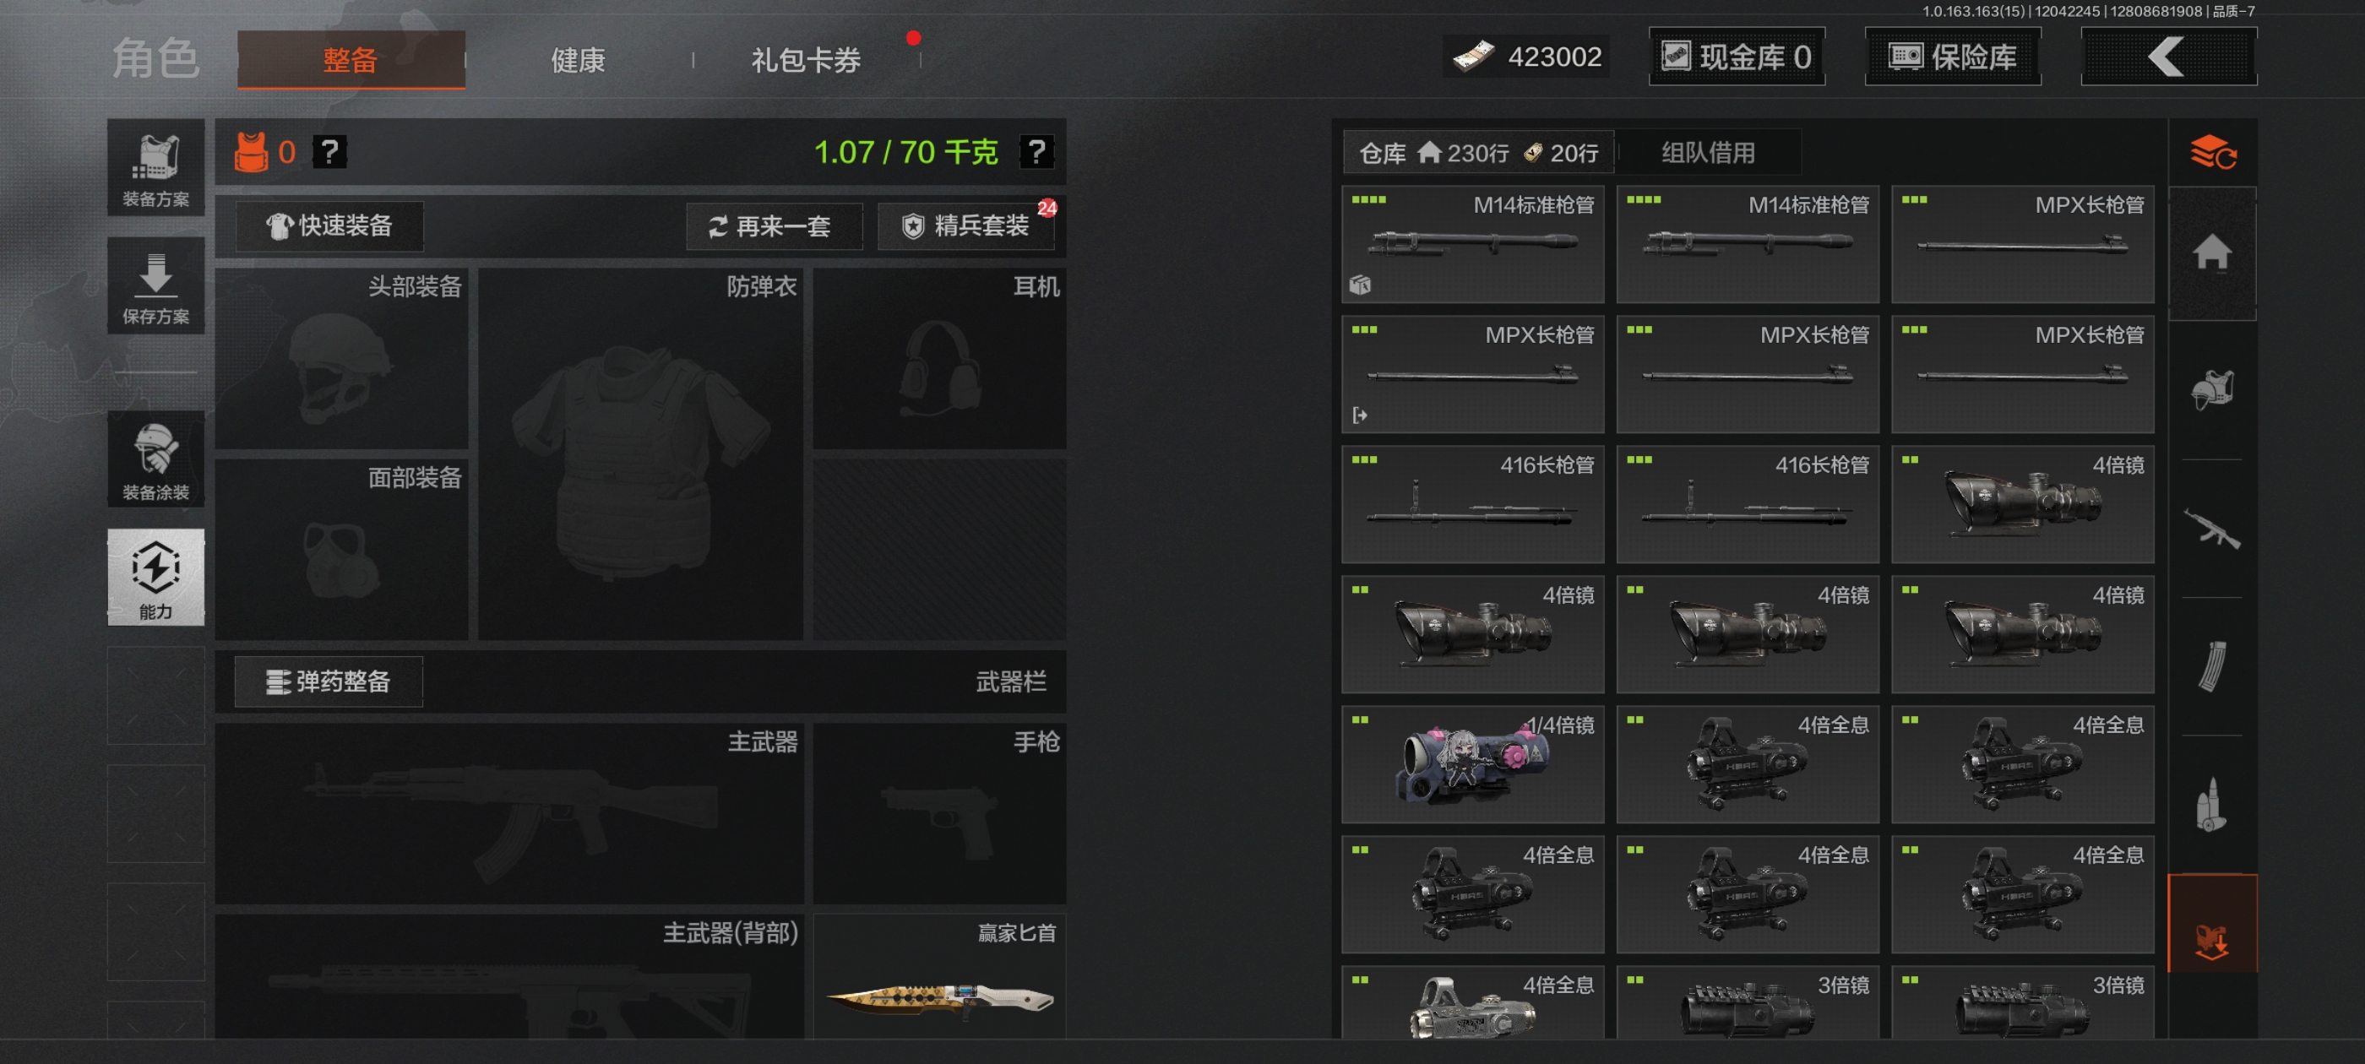Switch to 组队借用 warehouse tab
This screenshot has width=2365, height=1064.
(x=1708, y=152)
